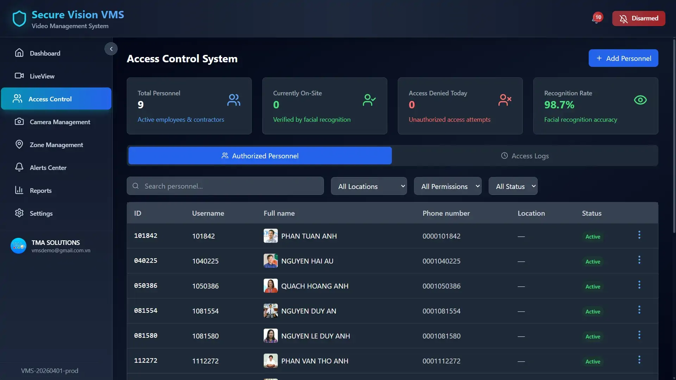This screenshot has width=676, height=380.
Task: Click the Username column header
Action: point(208,213)
